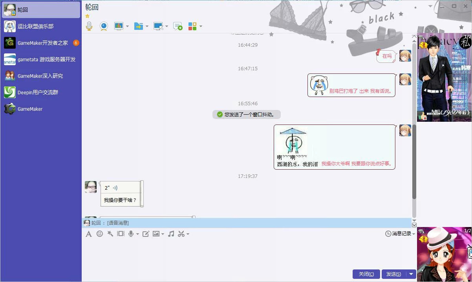472x282 pixels.
Task: Open the remote desktop icon
Action: [158, 26]
